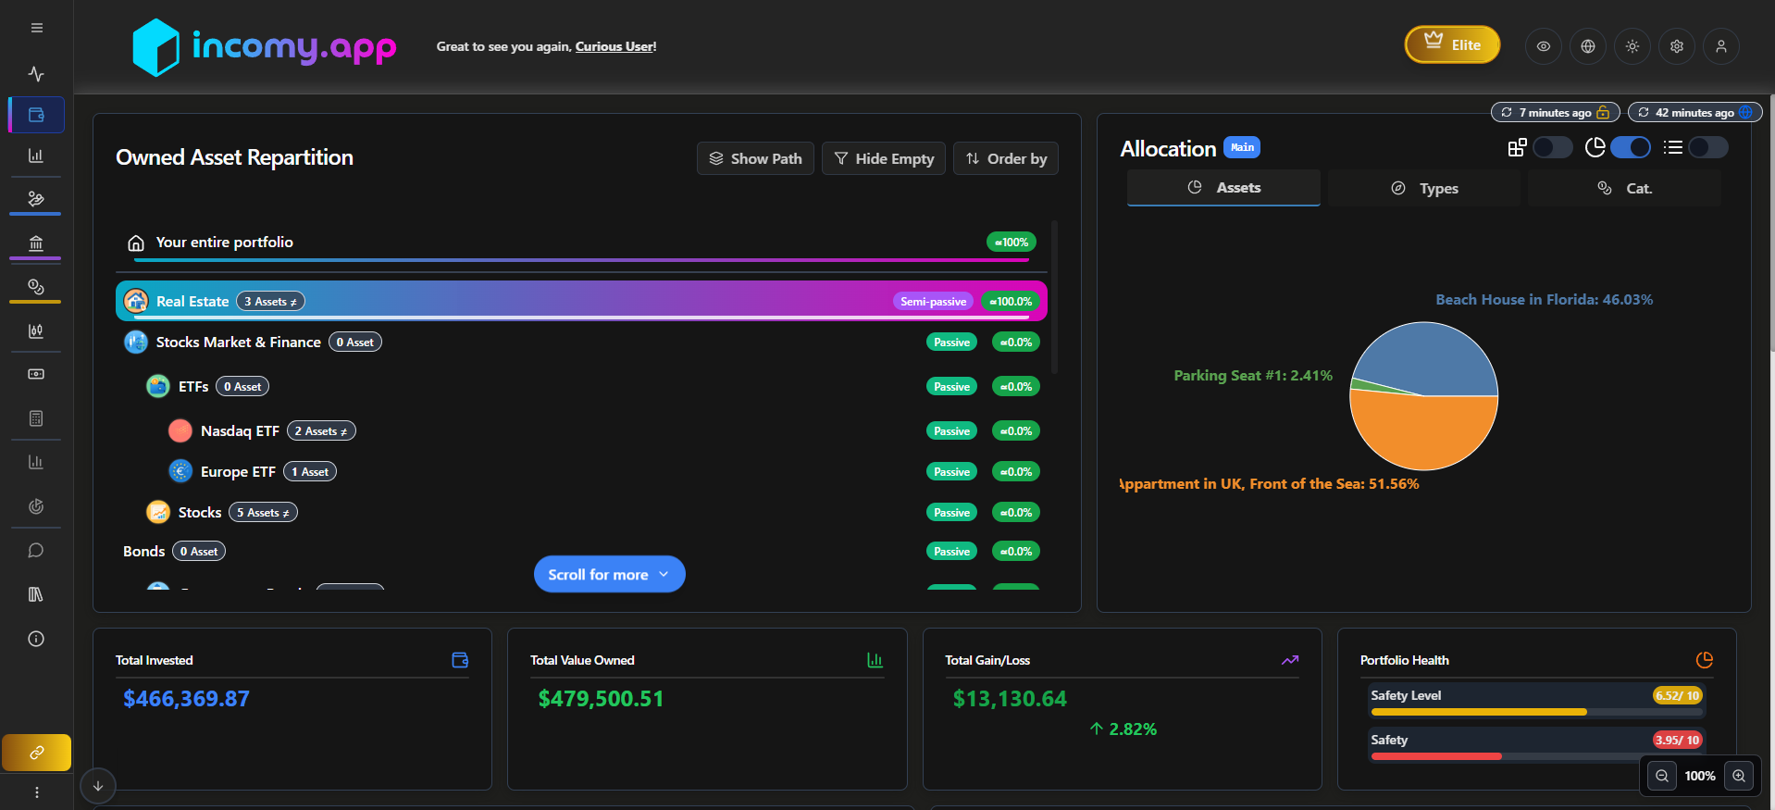1775x810 pixels.
Task: Open the chat bubble sidebar icon
Action: pos(36,551)
